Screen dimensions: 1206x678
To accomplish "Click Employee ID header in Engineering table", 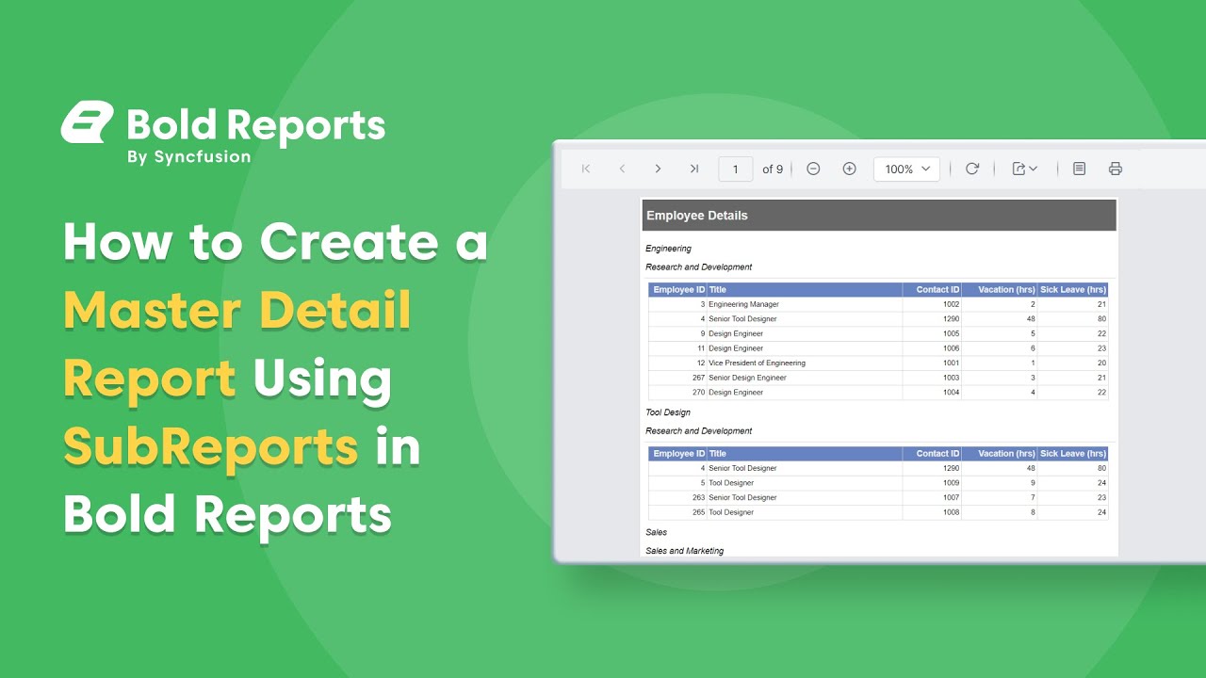I will (677, 290).
